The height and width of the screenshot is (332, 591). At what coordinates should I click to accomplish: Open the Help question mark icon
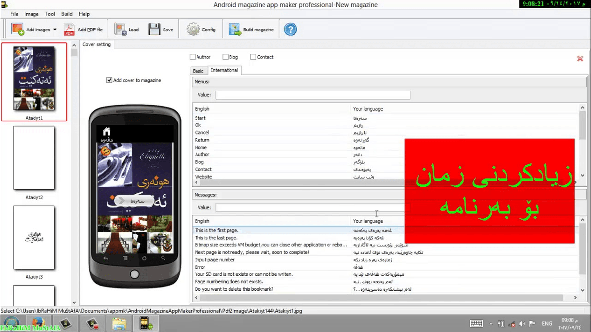click(x=290, y=29)
